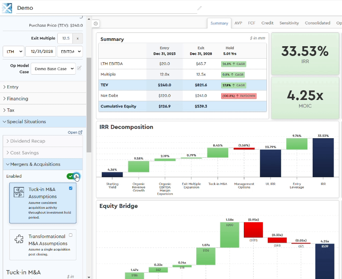Switch to the FCF tab
This screenshot has width=342, height=279.
pyautogui.click(x=251, y=23)
